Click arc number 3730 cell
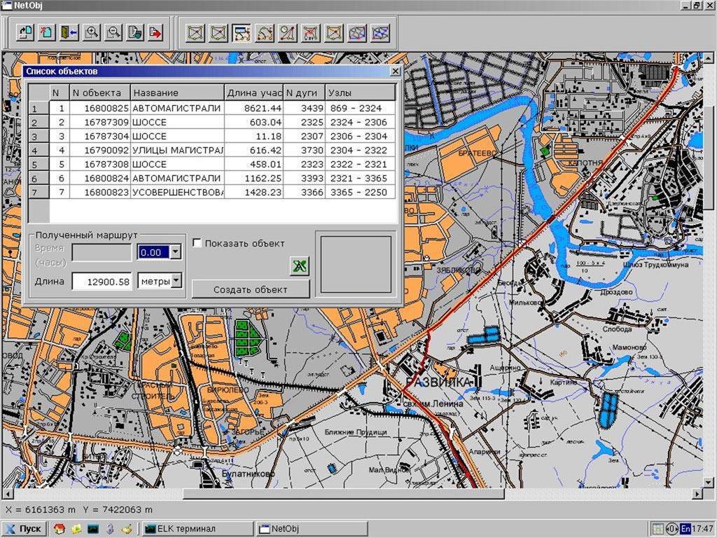The height and width of the screenshot is (538, 717). click(x=304, y=150)
